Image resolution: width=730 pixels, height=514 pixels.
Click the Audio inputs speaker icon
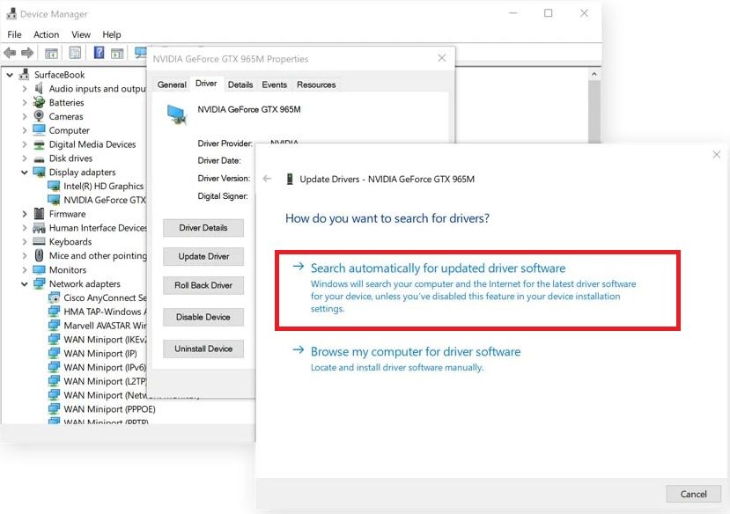coord(39,88)
